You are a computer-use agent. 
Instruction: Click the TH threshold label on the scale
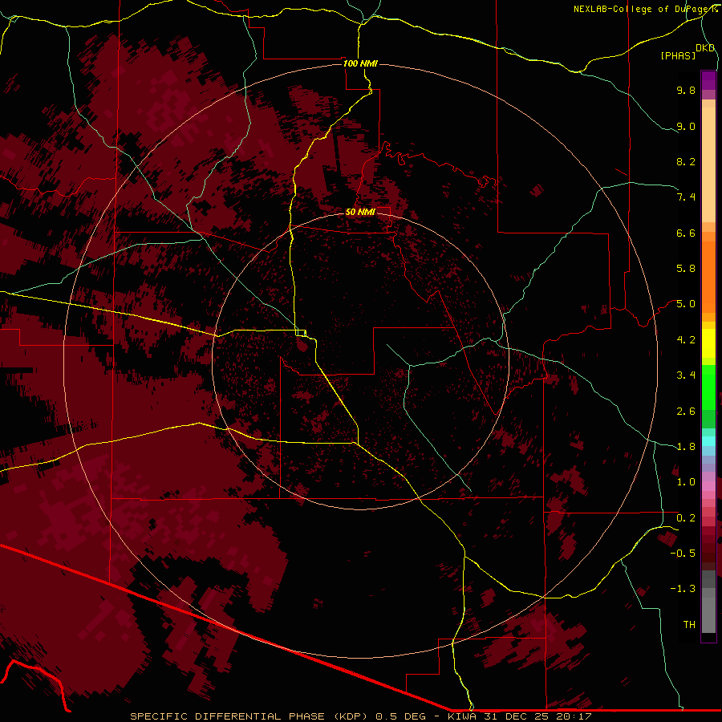pos(689,625)
